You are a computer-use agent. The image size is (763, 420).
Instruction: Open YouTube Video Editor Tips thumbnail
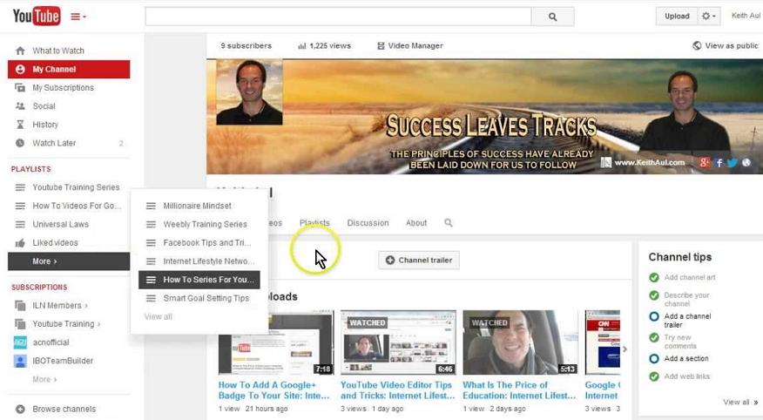(398, 342)
